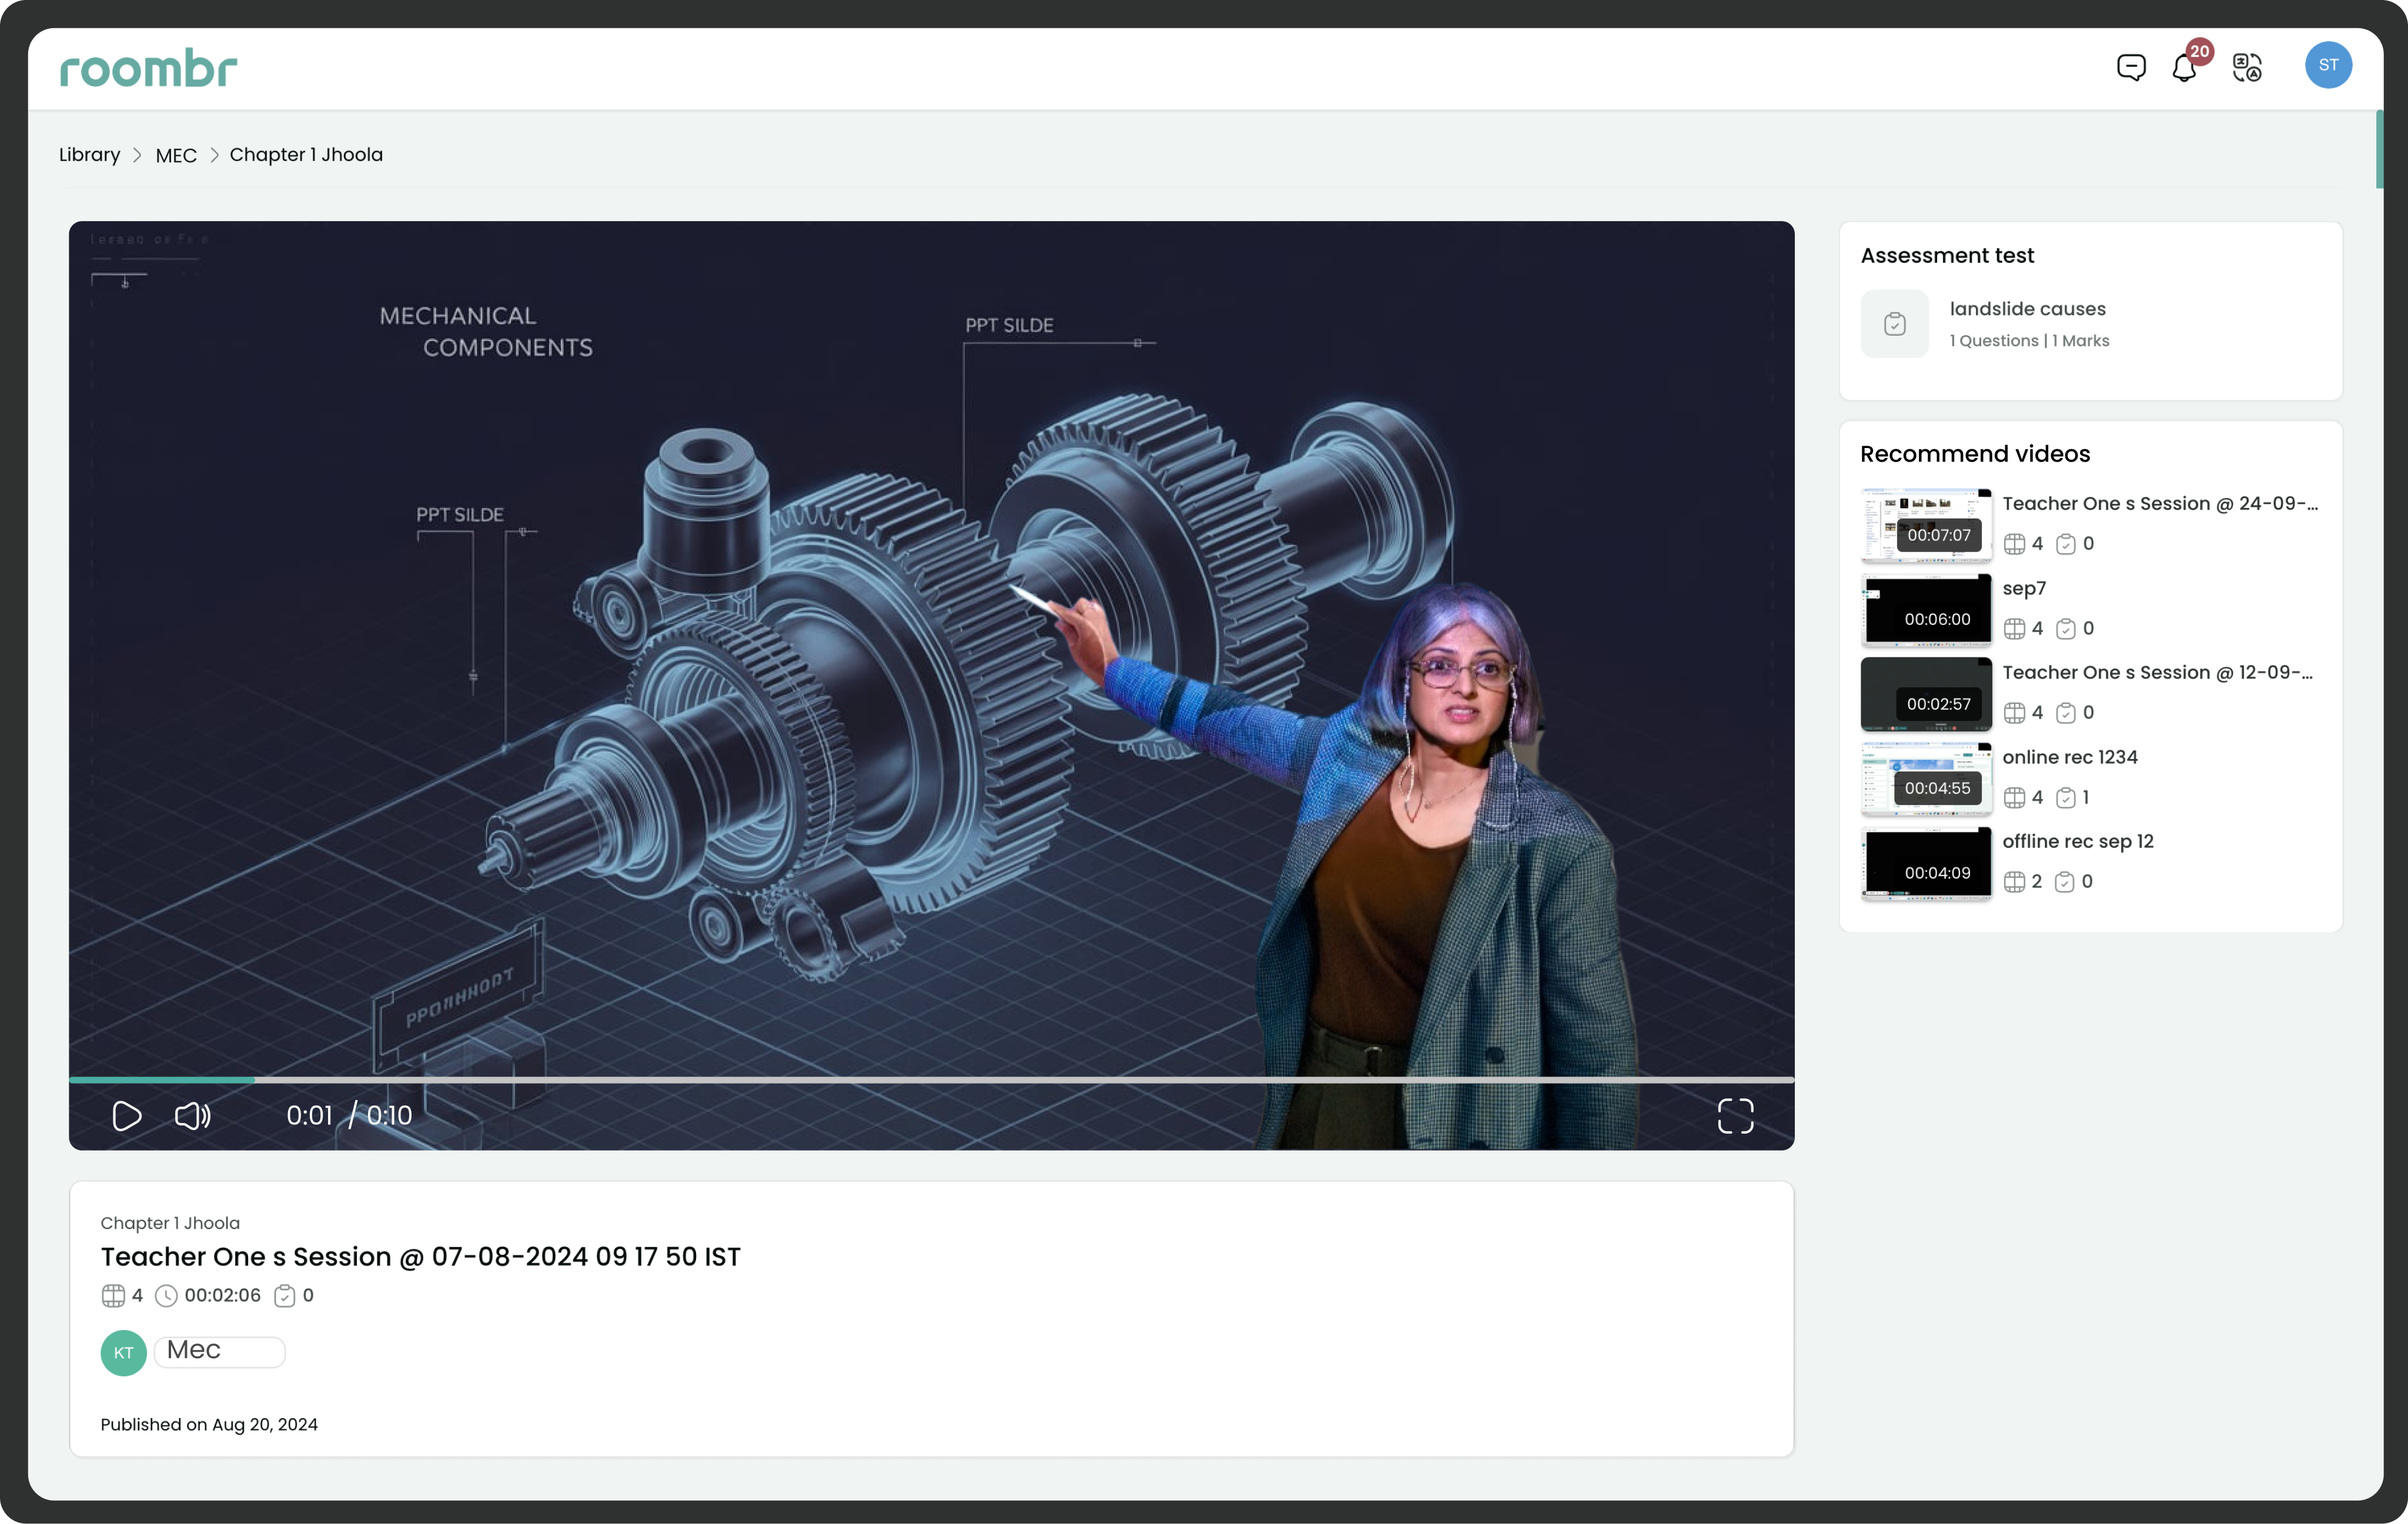This screenshot has width=2408, height=1524.
Task: Enter fullscreen video mode
Action: click(1735, 1115)
